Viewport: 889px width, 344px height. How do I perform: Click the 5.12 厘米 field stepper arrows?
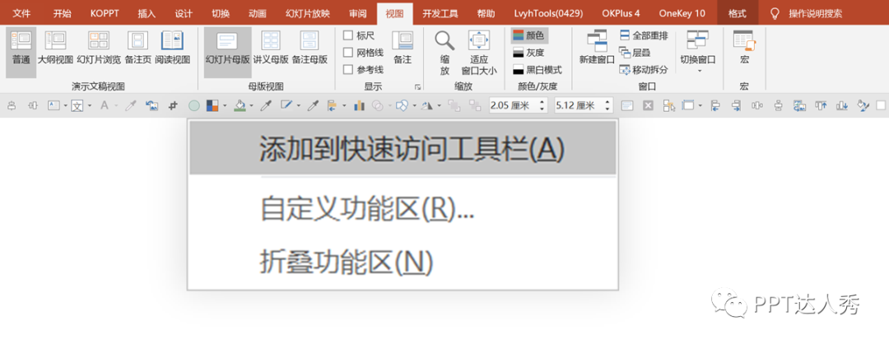pyautogui.click(x=607, y=105)
